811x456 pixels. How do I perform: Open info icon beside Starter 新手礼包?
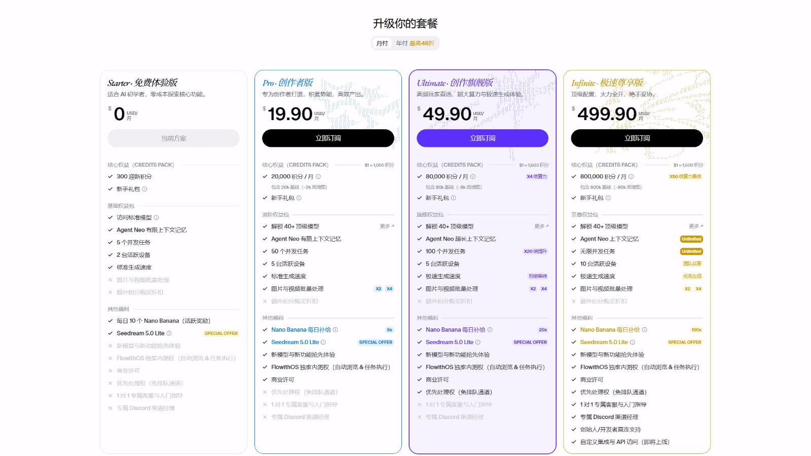pyautogui.click(x=144, y=189)
